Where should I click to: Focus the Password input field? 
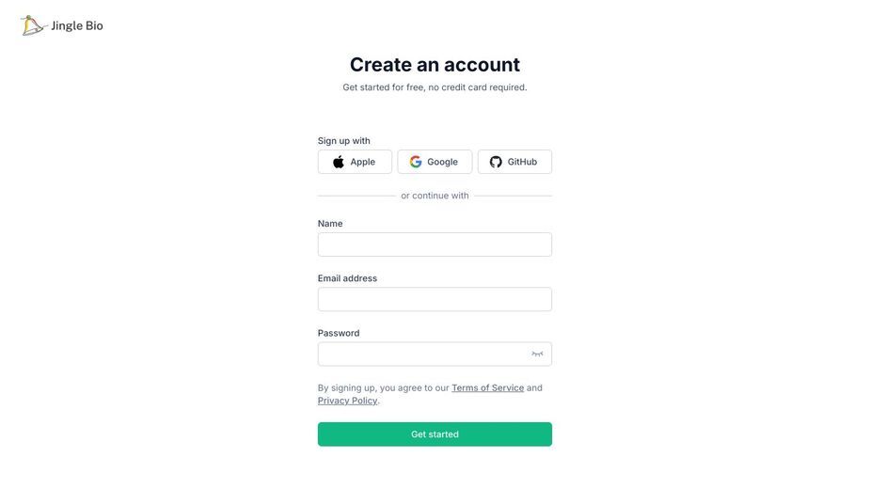[435, 355]
